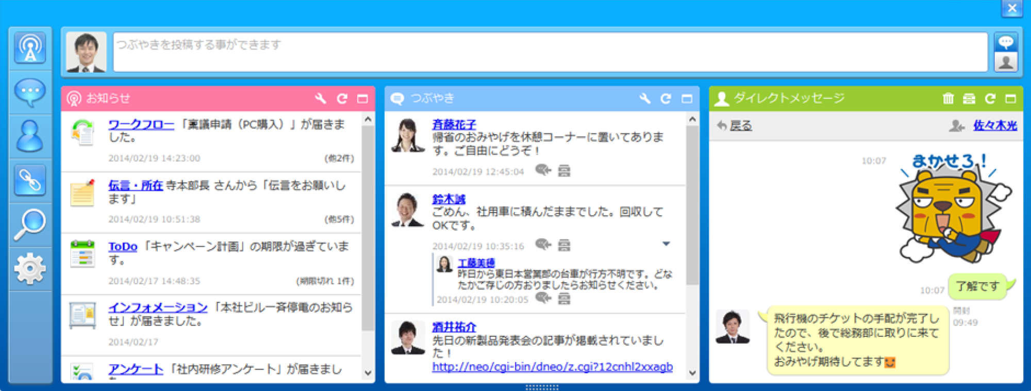Click own profile photo next to input field
Image resolution: width=1031 pixels, height=391 pixels.
point(86,52)
